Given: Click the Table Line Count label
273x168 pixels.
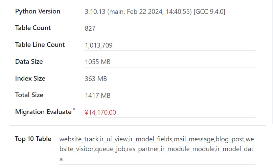Looking at the screenshot, I should [40, 45].
